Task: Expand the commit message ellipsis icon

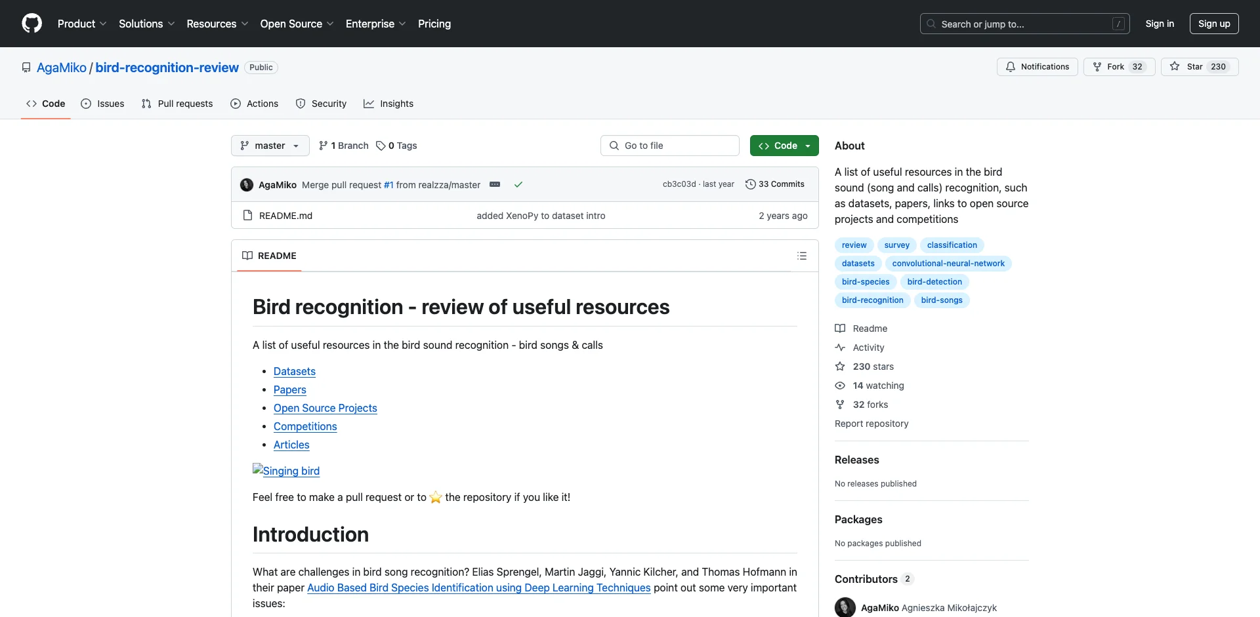Action: point(495,185)
